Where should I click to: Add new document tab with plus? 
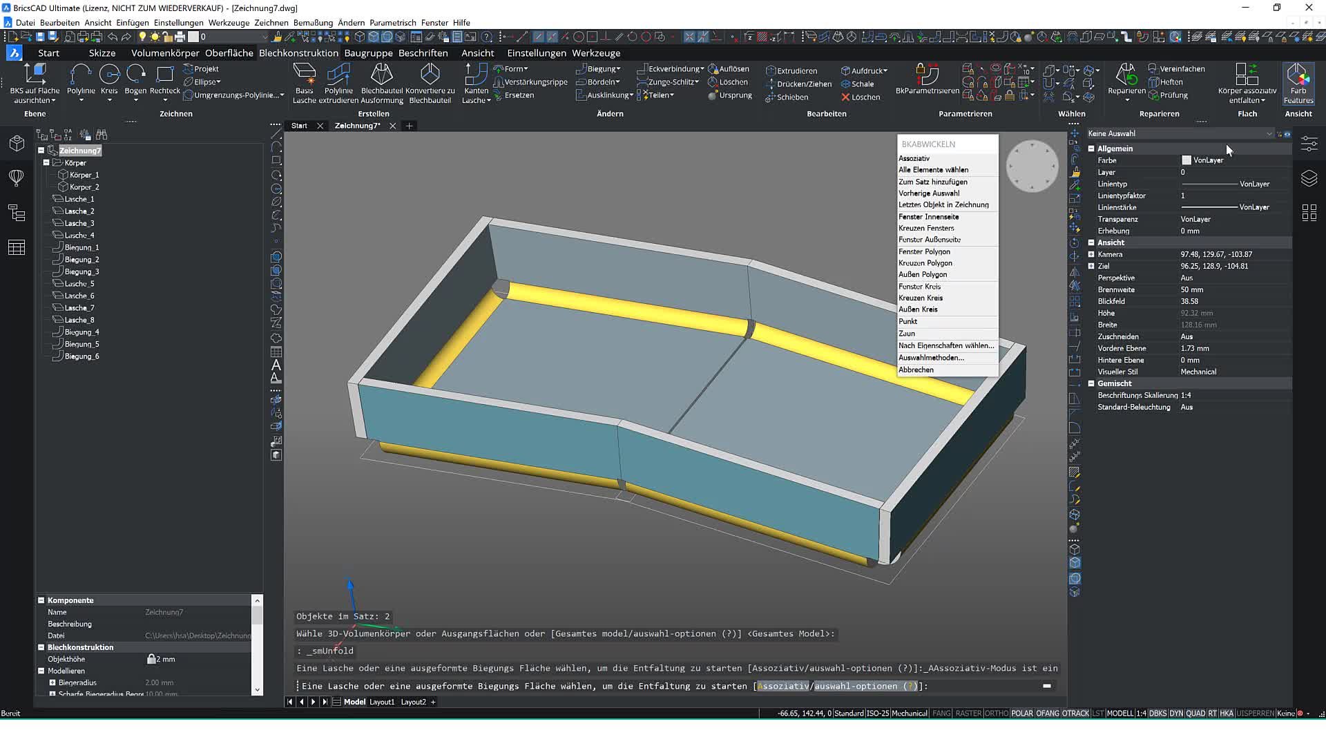click(410, 126)
